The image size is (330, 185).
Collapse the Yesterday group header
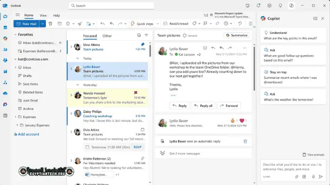coord(78,85)
